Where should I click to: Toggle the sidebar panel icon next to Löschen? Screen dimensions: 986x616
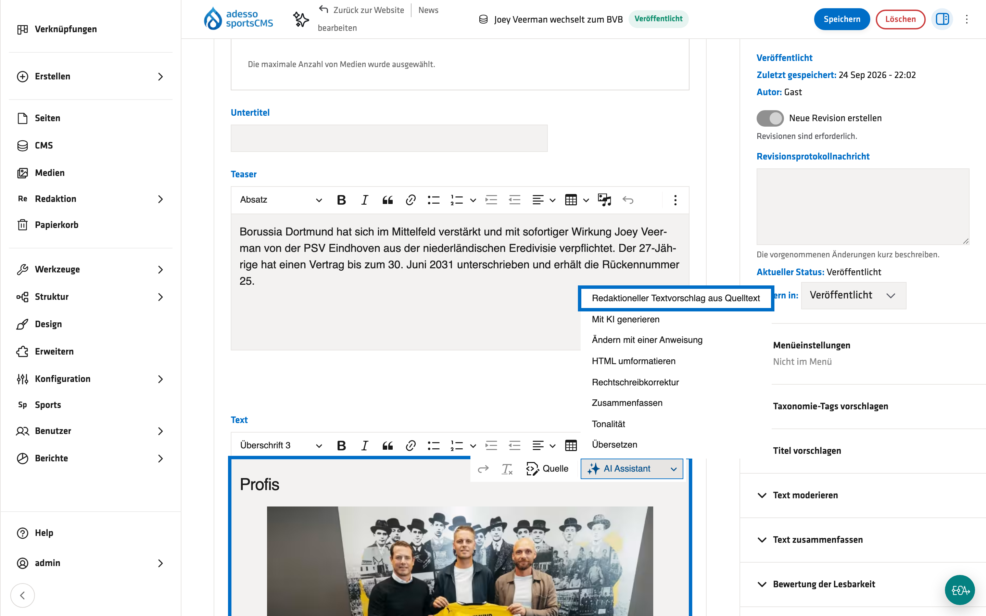click(x=942, y=19)
